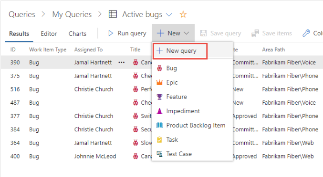Click New query in the dropdown
Image resolution: width=323 pixels, height=177 pixels.
coord(180,51)
